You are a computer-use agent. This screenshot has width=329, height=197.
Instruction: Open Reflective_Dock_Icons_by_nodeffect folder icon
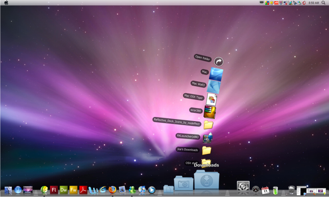click(209, 125)
